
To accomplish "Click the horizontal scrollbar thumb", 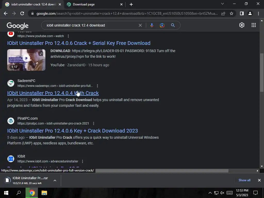I will pyautogui.click(x=162, y=171).
